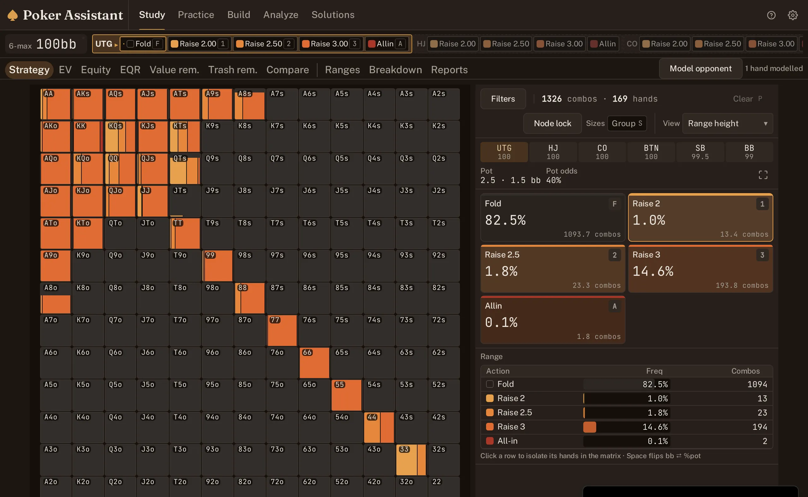Select UTG Fold action in the action bar

(143, 44)
